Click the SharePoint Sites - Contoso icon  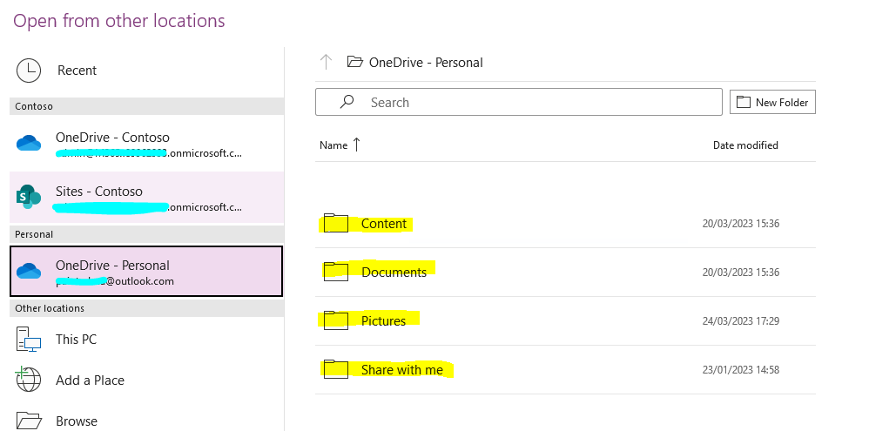click(x=29, y=198)
